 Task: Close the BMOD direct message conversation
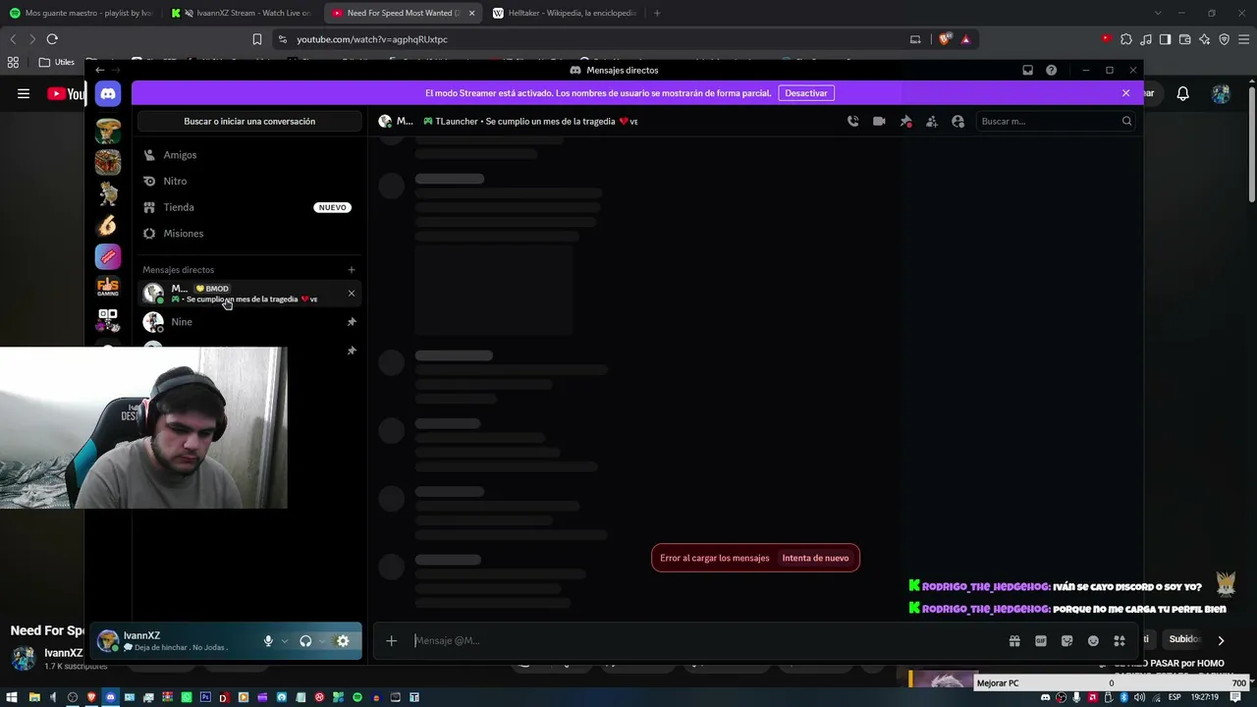click(x=352, y=294)
